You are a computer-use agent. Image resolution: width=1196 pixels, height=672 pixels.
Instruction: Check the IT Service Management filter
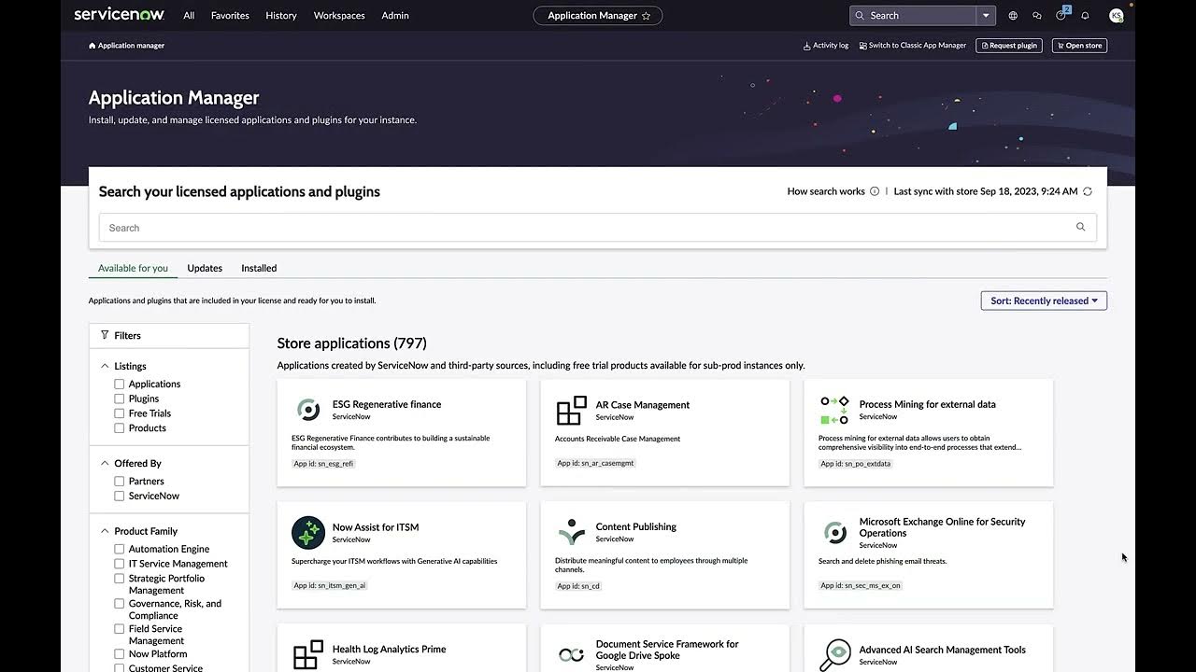119,564
